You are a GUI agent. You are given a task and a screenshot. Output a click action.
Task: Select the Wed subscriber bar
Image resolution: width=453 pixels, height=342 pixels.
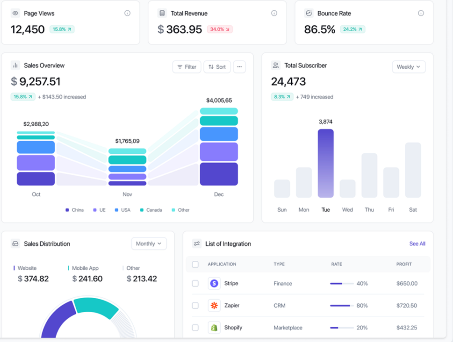tap(347, 189)
